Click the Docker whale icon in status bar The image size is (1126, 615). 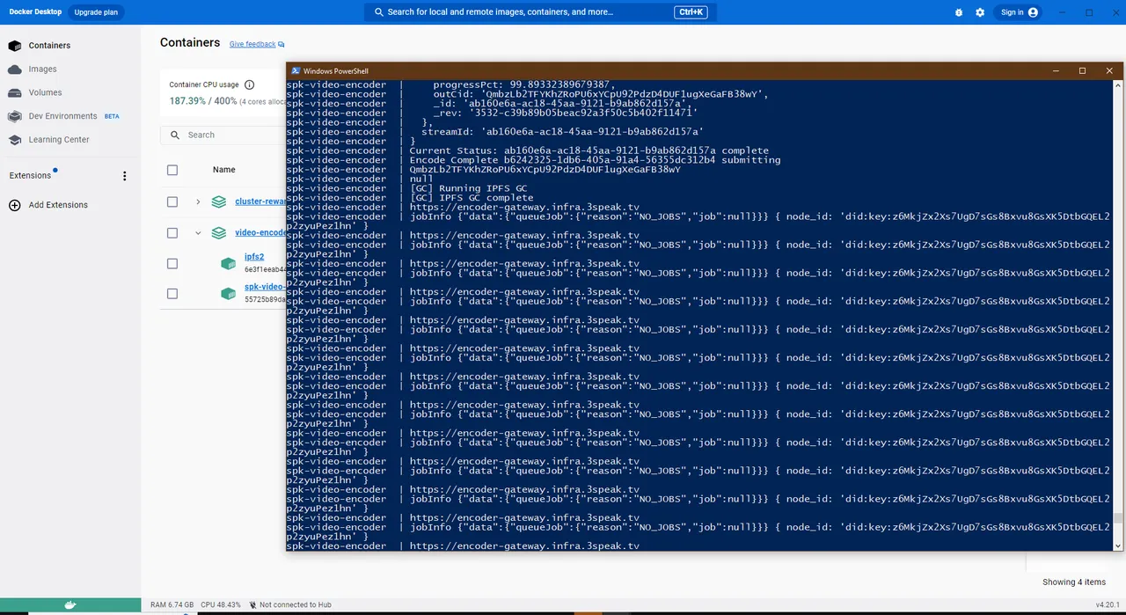point(70,604)
